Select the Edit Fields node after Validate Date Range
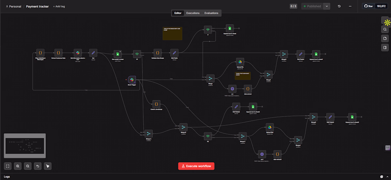Viewport: 391px width, 180px height. click(174, 53)
